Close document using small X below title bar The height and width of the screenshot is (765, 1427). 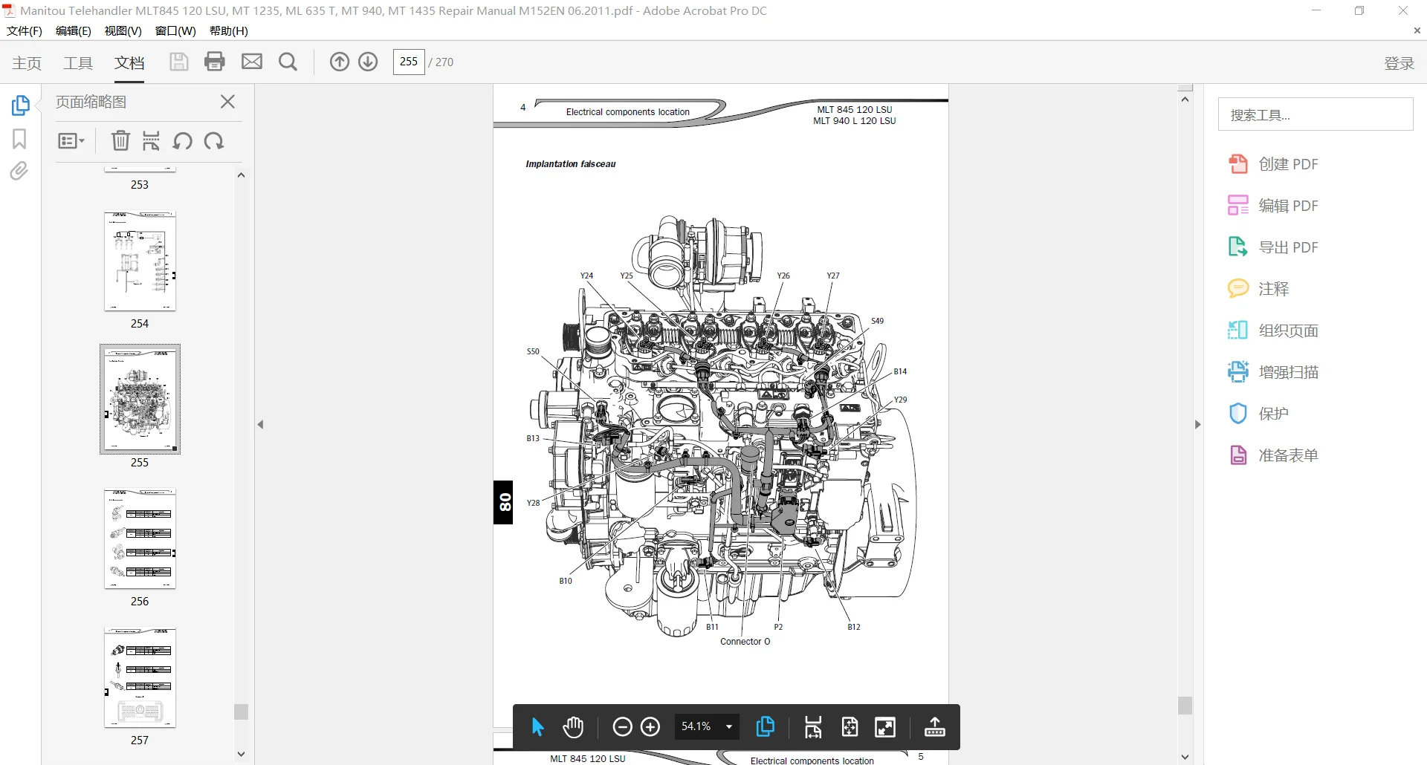[x=1417, y=30]
